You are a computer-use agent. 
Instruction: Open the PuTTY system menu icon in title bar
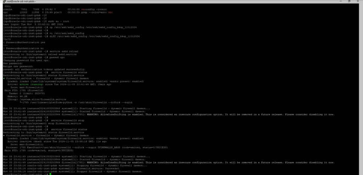pyautogui.click(x=3, y=2)
